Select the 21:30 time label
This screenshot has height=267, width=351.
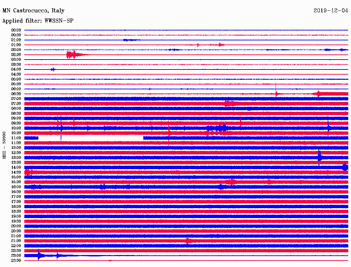(16, 241)
